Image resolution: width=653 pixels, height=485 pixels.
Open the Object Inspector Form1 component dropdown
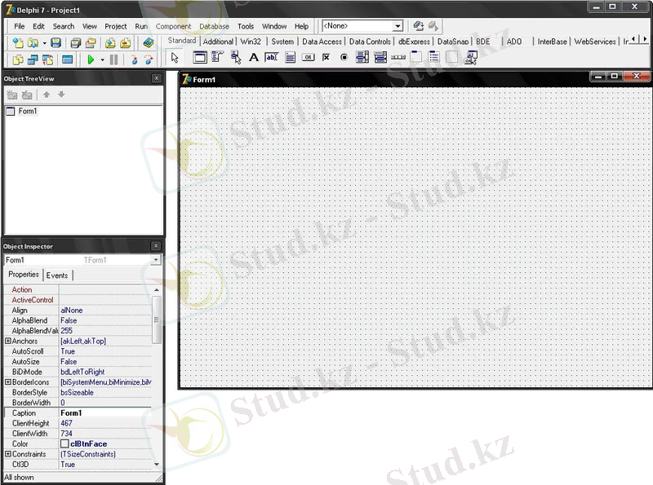tap(156, 260)
